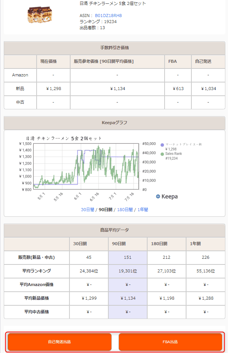Click the 商品平均データ section header

click(x=114, y=230)
